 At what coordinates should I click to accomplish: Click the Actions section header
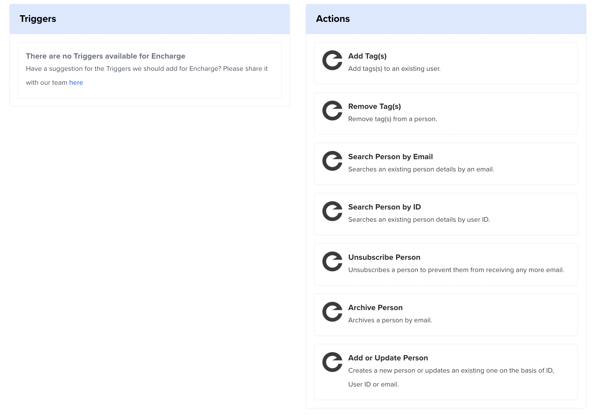click(333, 19)
